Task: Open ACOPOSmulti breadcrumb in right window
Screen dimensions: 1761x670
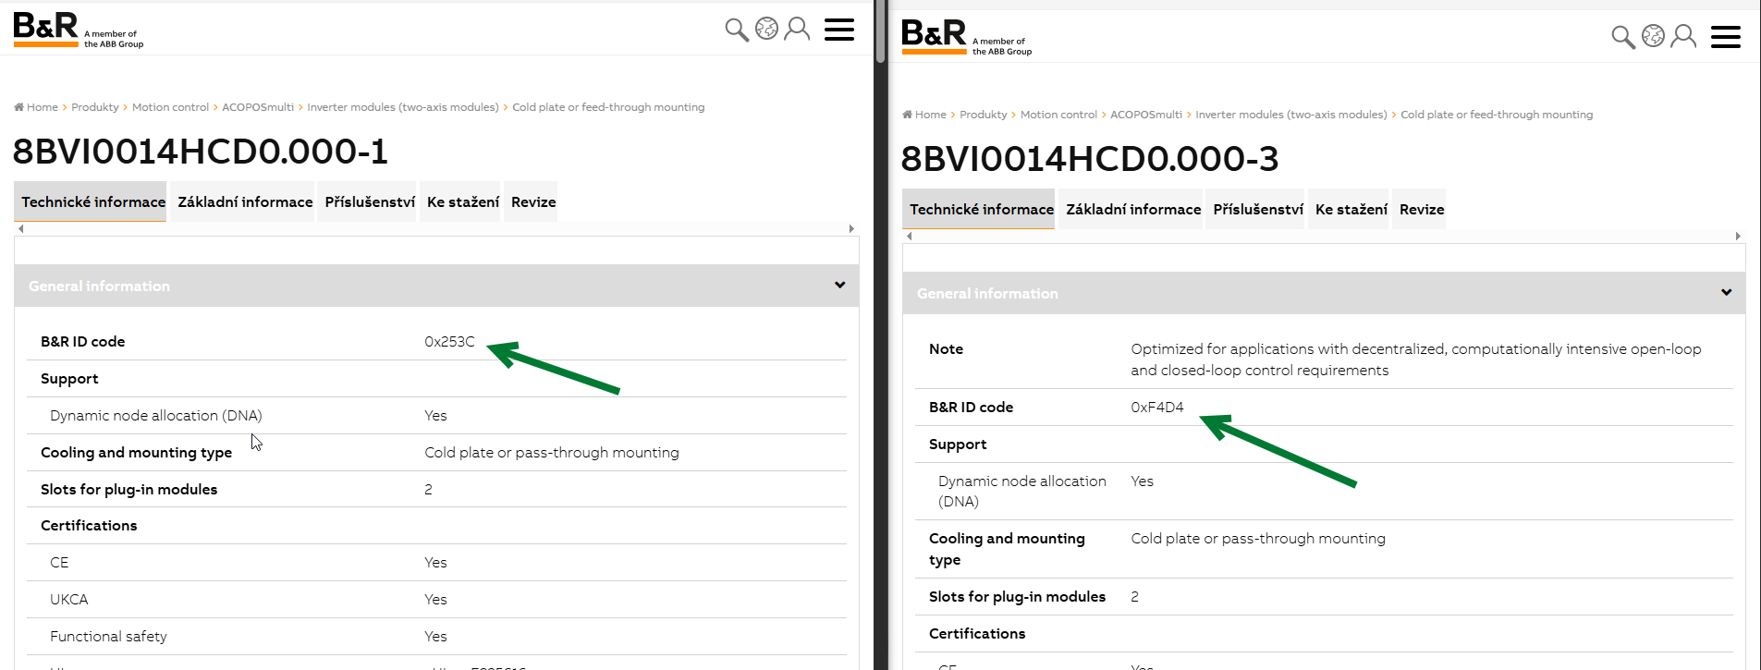Action: 1146,115
